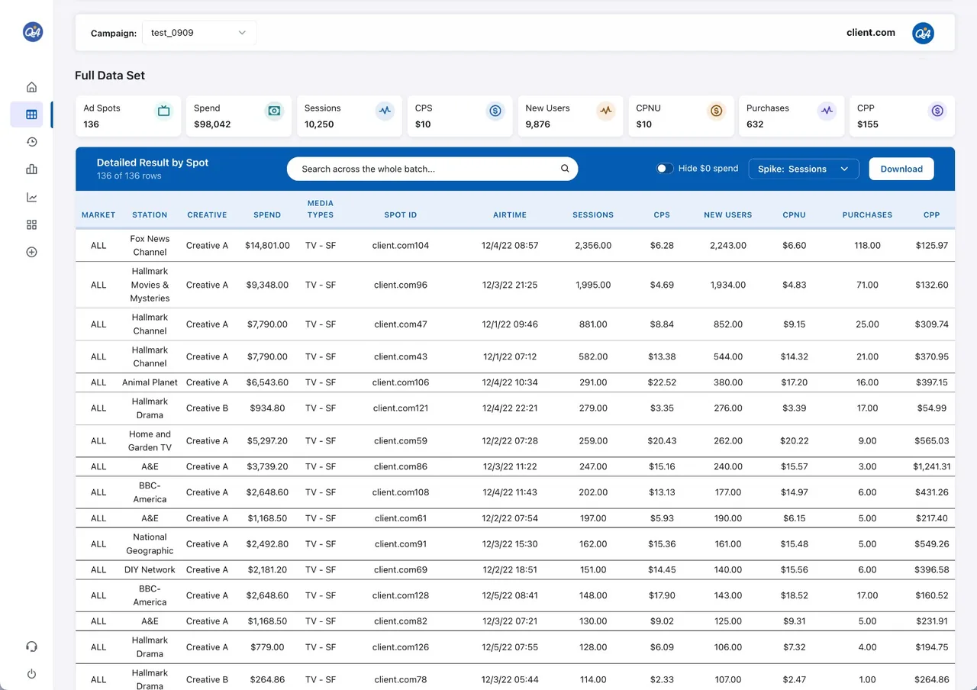
Task: Select the client.com121 spot ID cell
Action: click(x=401, y=408)
